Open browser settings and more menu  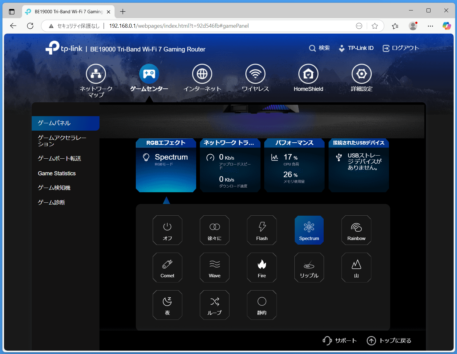click(x=431, y=26)
